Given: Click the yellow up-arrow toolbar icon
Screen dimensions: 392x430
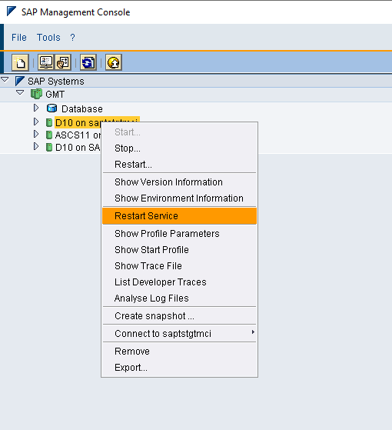Looking at the screenshot, I should pos(114,62).
